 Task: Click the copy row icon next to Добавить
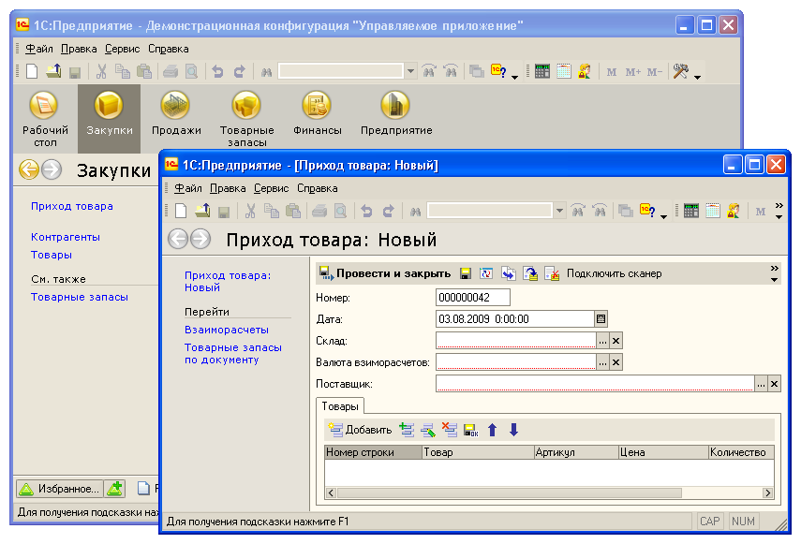(407, 430)
